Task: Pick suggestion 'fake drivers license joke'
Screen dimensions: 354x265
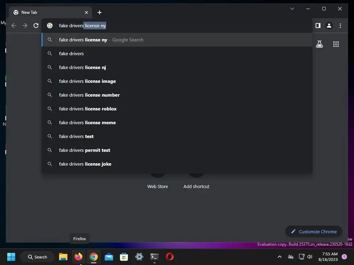Action: pos(177,164)
